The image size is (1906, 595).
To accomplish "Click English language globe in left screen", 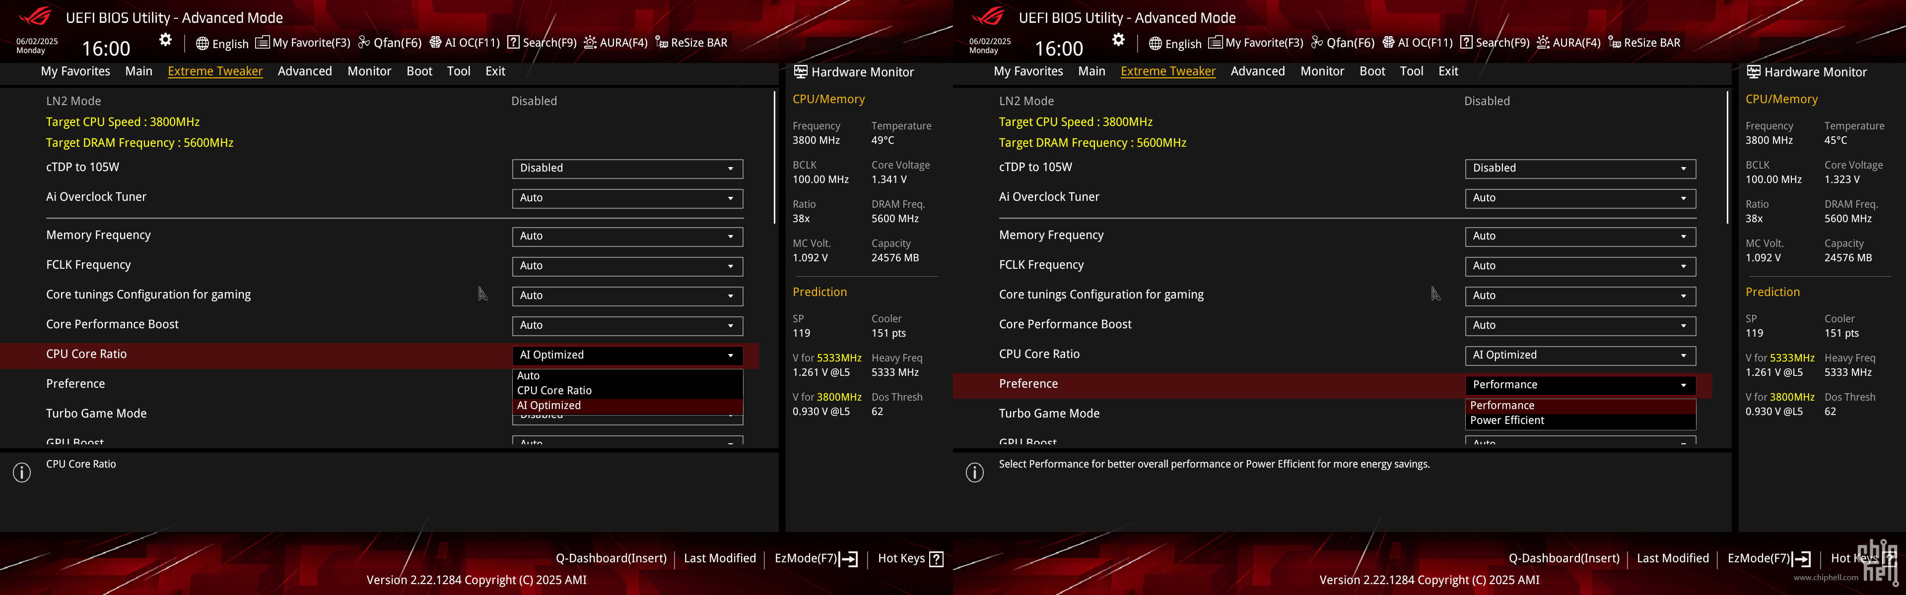I will click(222, 44).
